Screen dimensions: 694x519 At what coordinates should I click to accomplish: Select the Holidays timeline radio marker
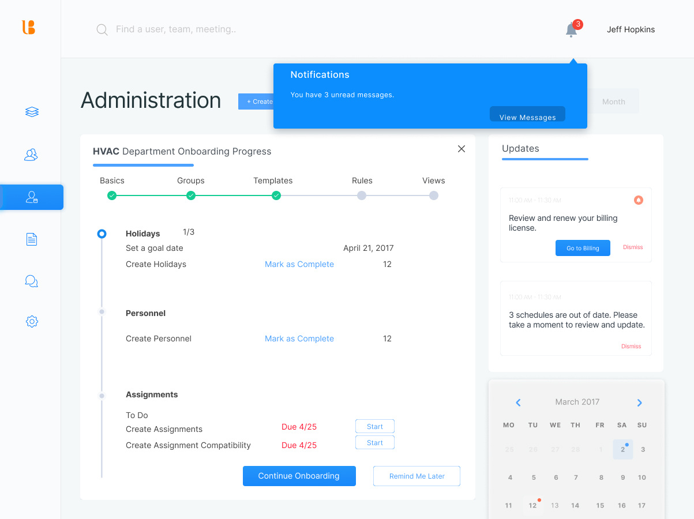pyautogui.click(x=102, y=234)
